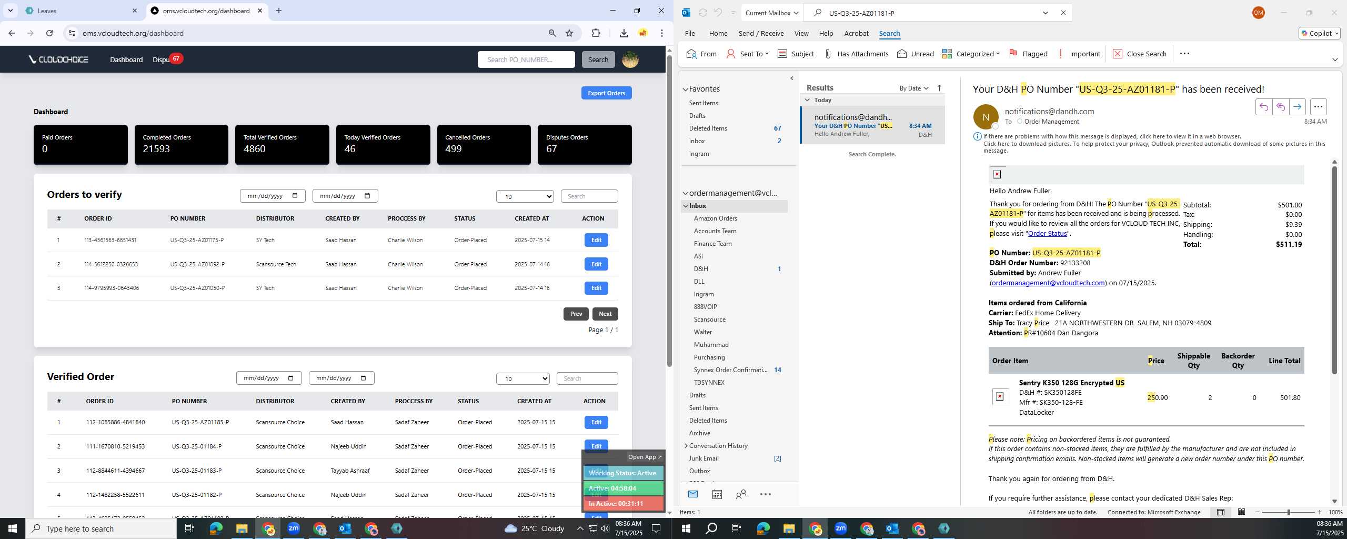Bookmark this page with the star icon
The image size is (1347, 539).
(x=569, y=33)
